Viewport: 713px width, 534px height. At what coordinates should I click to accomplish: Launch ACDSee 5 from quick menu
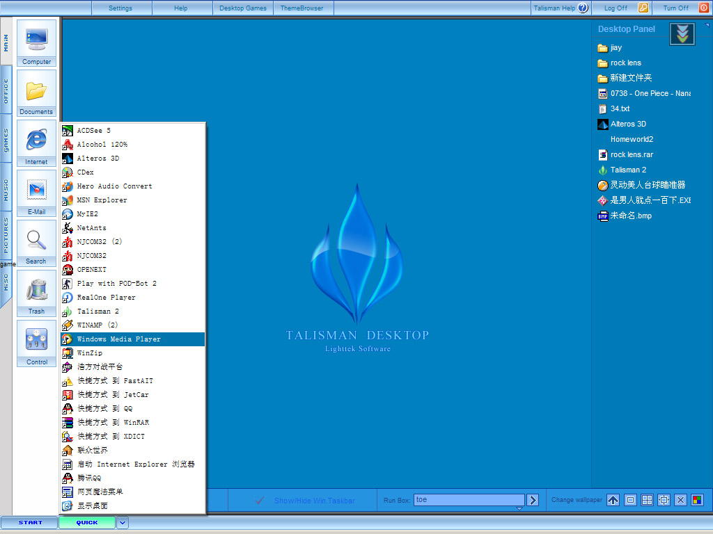point(133,130)
